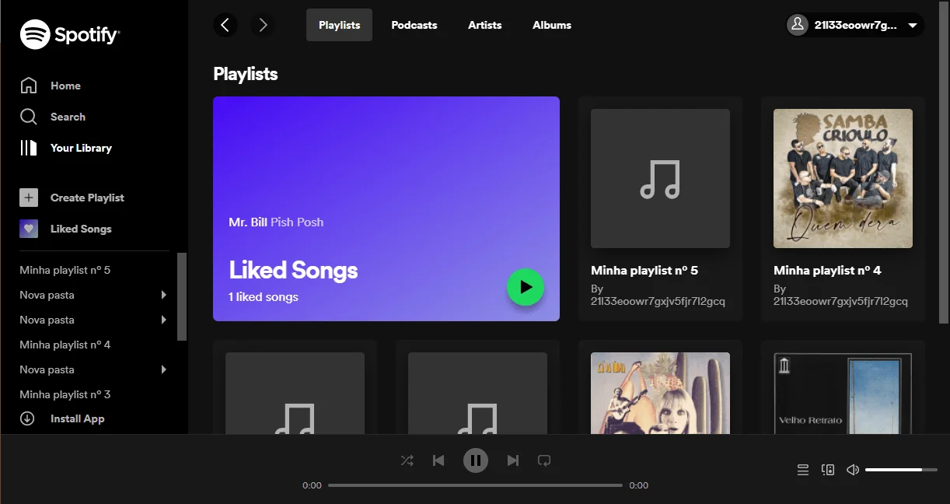Open Minha playlist nº 4 in sidebar
This screenshot has height=504, width=950.
(65, 345)
